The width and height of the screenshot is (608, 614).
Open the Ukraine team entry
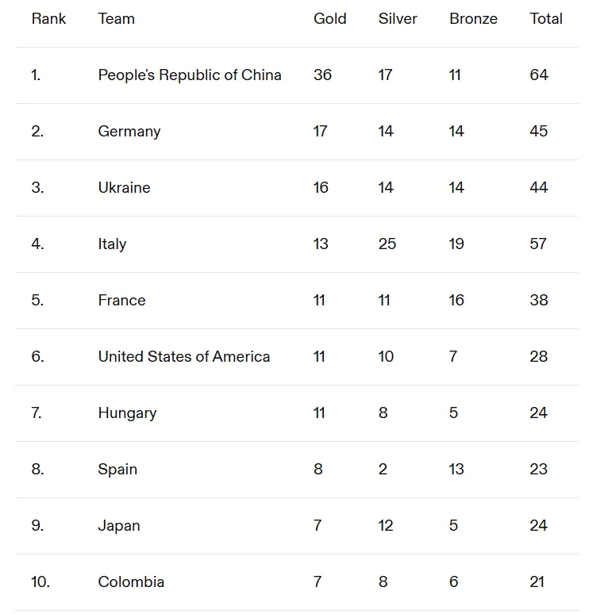[124, 188]
